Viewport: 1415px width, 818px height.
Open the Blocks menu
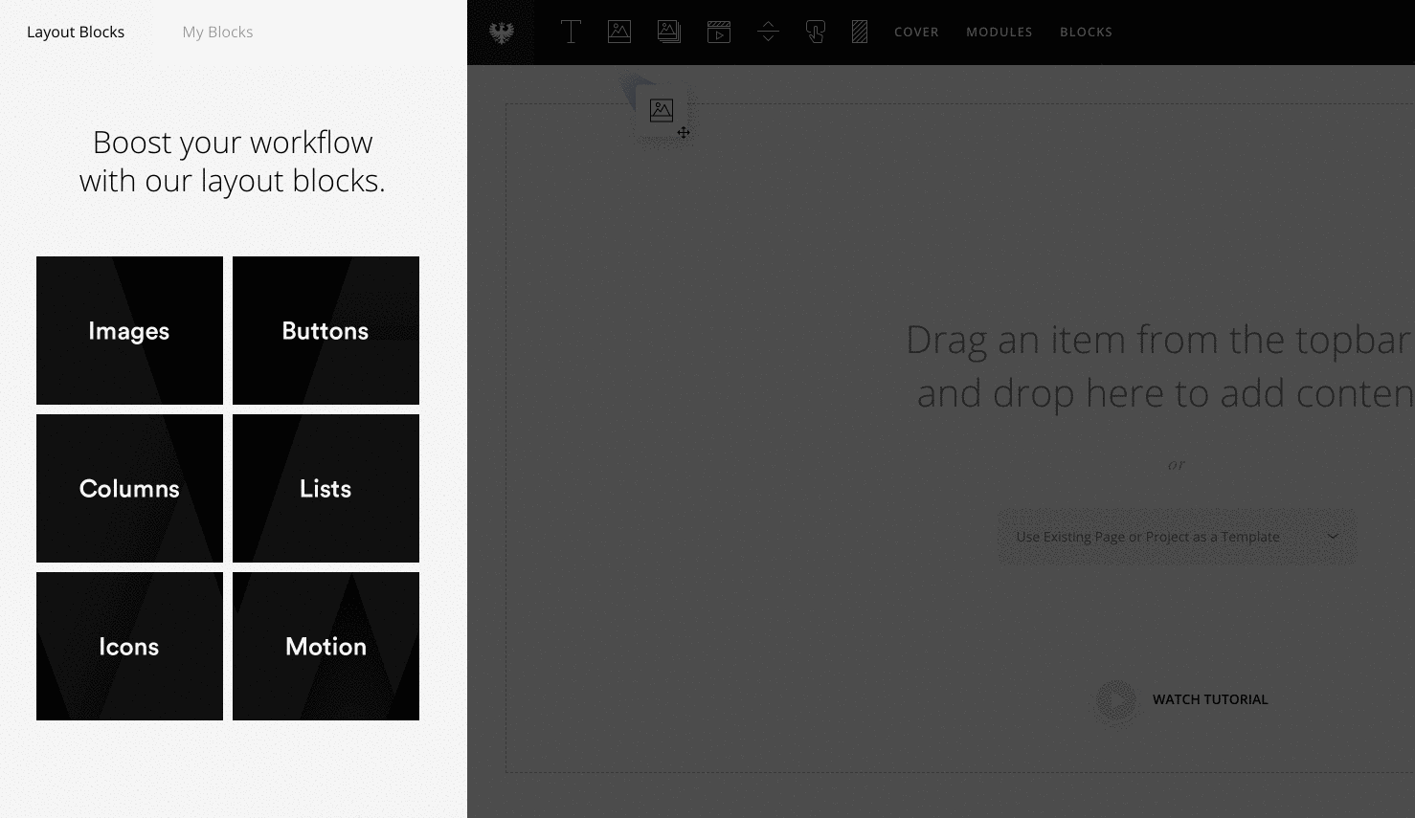coord(1086,33)
